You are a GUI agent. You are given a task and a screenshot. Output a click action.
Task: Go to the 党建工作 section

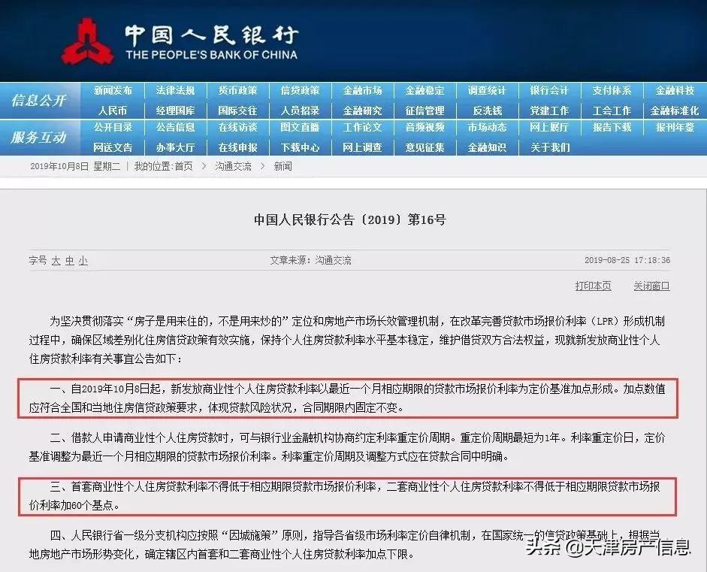click(549, 110)
